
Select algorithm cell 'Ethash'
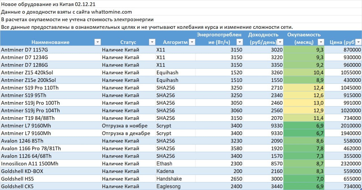[x=176, y=163]
